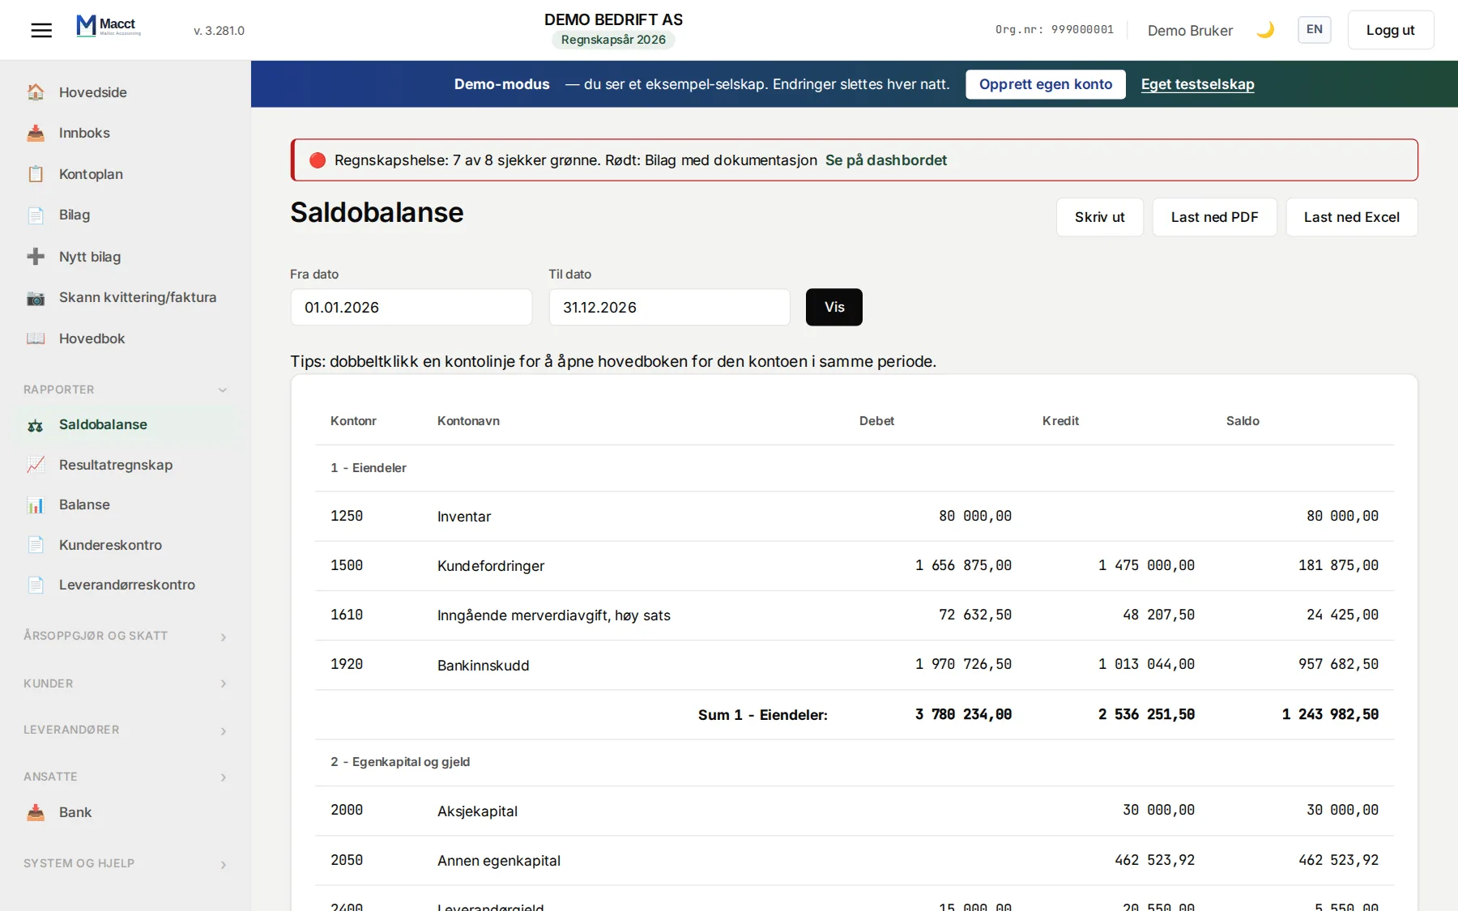Click the Last ned PDF button
Image resolution: width=1458 pixels, height=911 pixels.
1214,217
